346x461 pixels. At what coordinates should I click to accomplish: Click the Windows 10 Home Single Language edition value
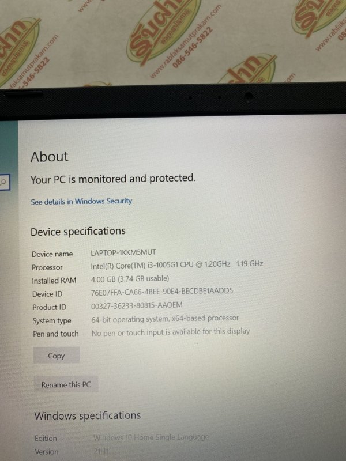151,437
